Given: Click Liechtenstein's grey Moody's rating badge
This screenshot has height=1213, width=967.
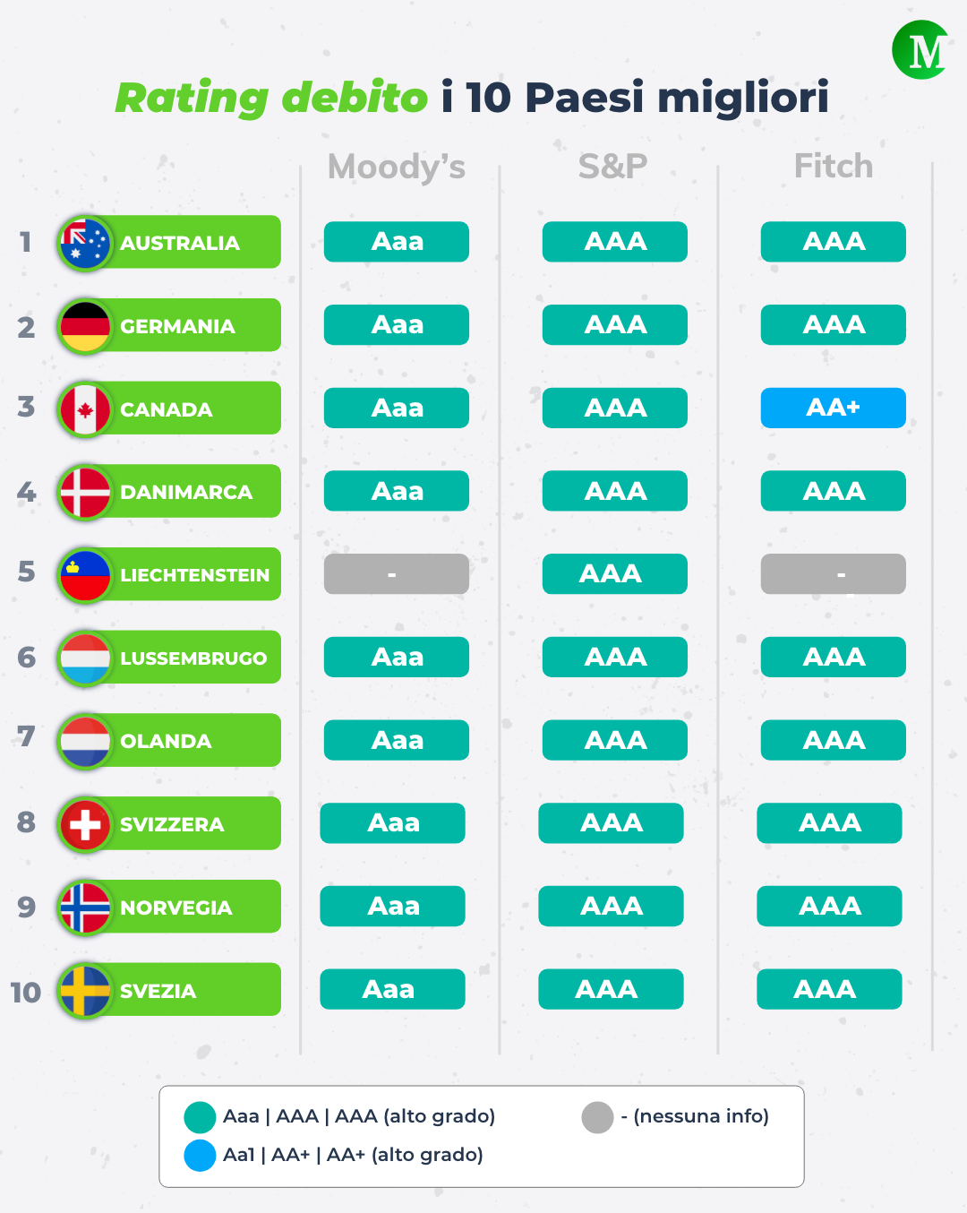Looking at the screenshot, I should point(397,574).
